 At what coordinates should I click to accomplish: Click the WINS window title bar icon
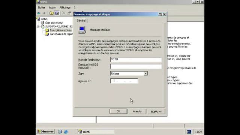tap(38, 2)
